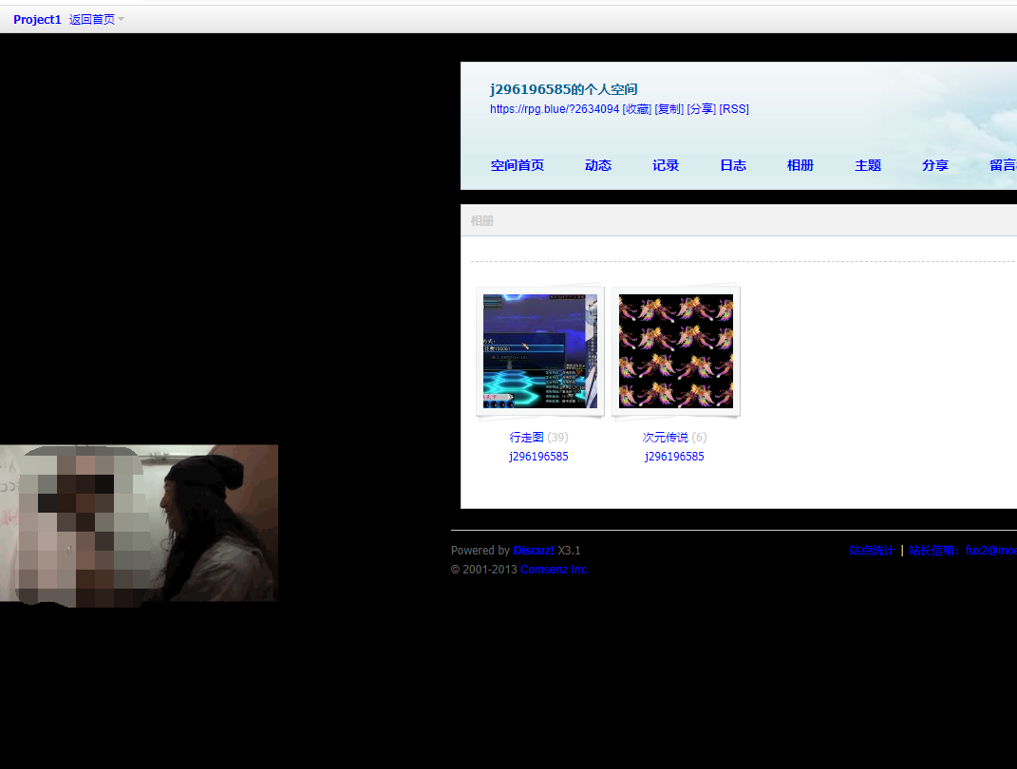Screen dimensions: 1017x769
Task: Click the 次元传说 album title link
Action: point(666,437)
